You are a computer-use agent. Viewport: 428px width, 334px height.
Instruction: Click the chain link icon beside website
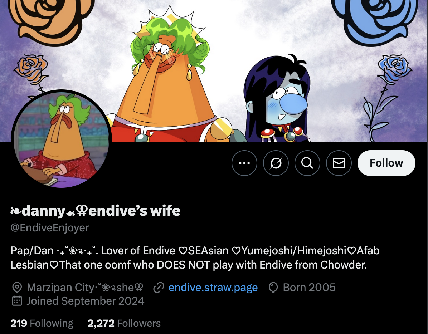point(159,288)
